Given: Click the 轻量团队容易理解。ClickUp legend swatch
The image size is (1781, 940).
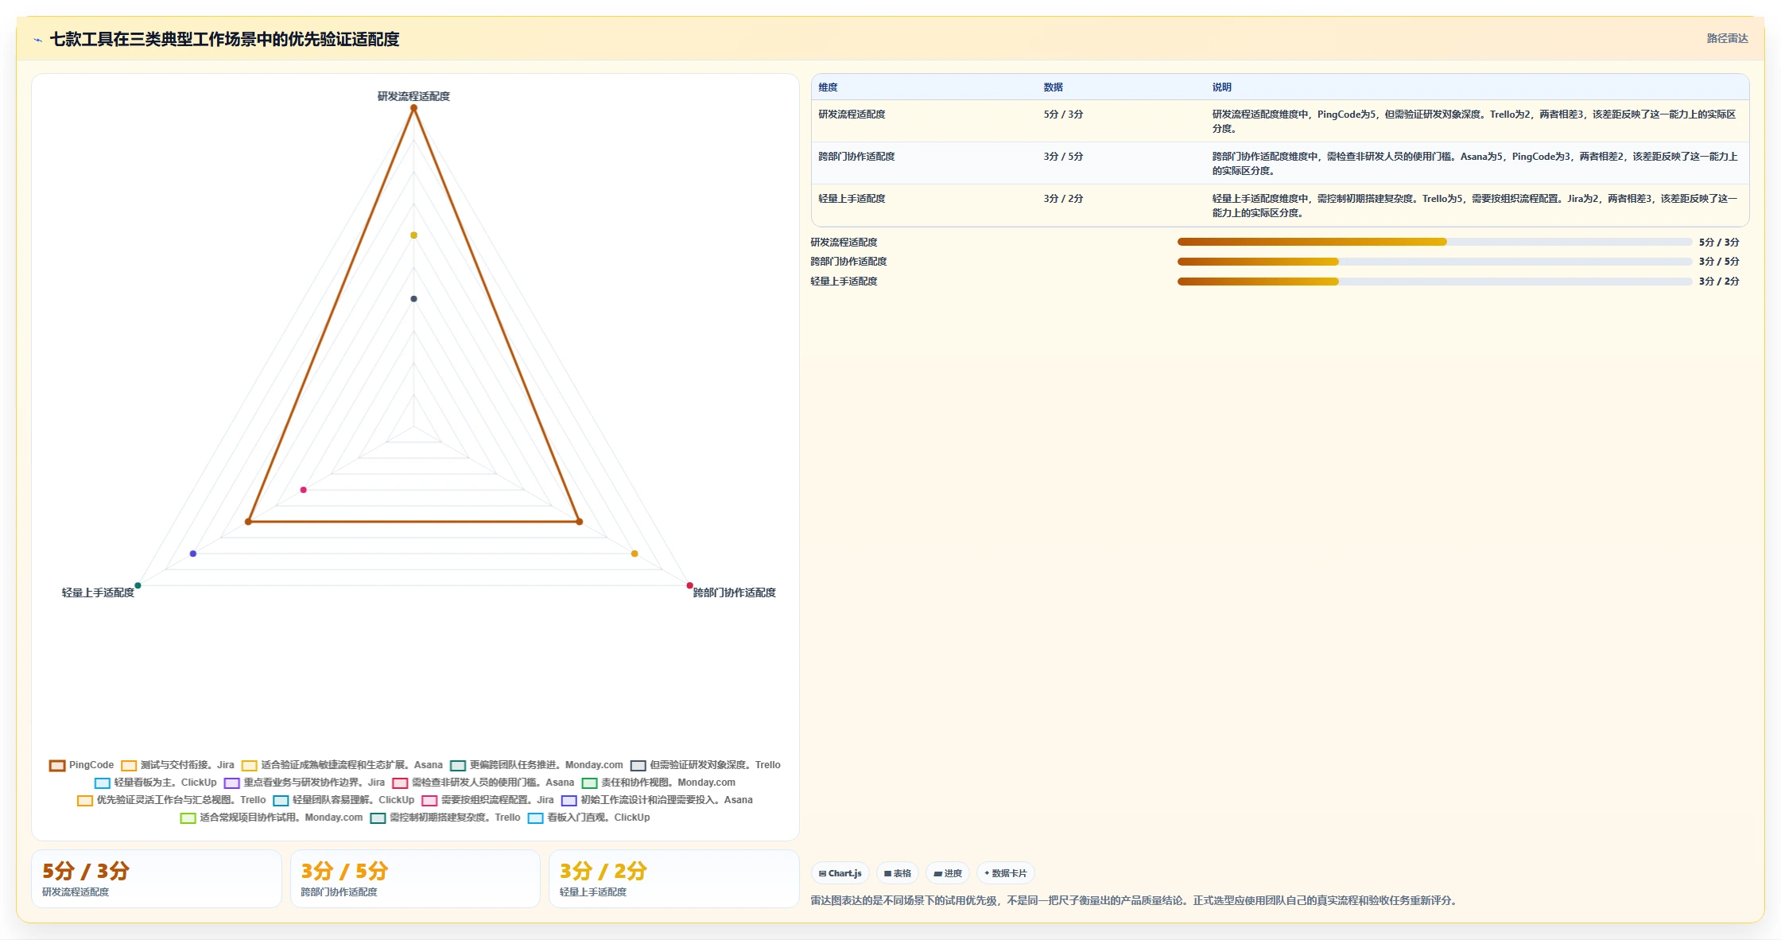Looking at the screenshot, I should click(281, 801).
